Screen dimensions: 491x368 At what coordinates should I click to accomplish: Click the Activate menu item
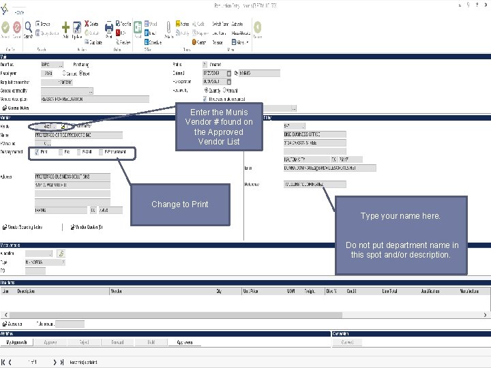coord(237,24)
